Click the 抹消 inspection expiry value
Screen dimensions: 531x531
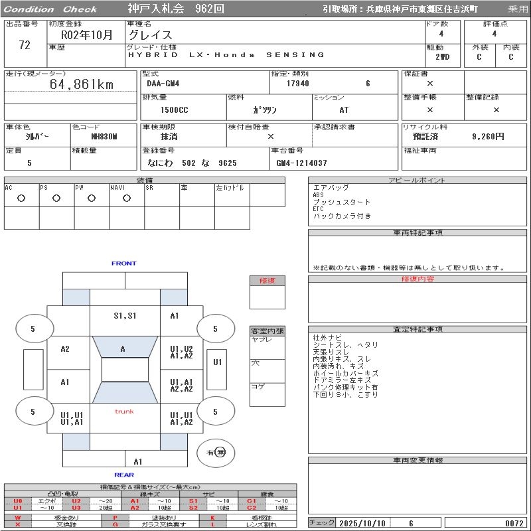169,137
